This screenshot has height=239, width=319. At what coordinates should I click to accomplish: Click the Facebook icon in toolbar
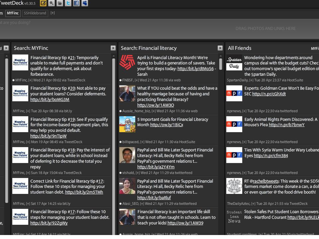tap(76, 3)
